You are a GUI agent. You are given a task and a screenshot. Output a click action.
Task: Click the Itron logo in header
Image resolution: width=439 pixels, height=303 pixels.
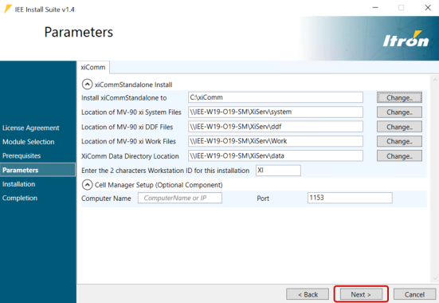tap(406, 39)
